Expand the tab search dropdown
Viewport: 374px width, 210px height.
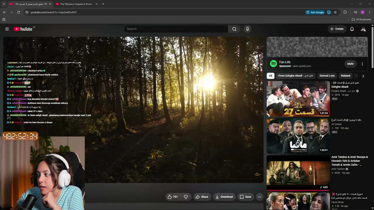(4, 4)
